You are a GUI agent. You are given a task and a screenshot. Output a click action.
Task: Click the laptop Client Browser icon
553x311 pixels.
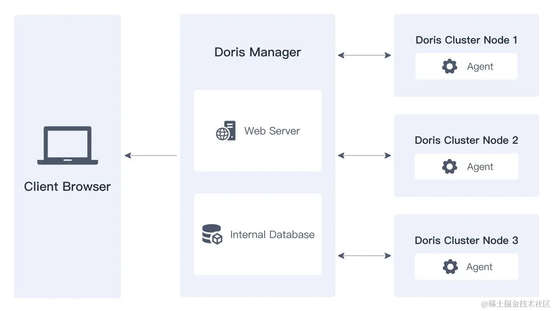coord(67,146)
